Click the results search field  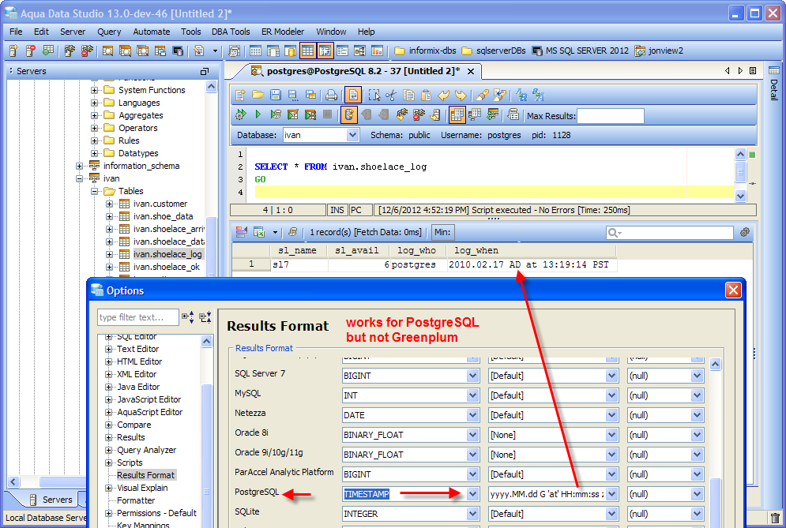[x=669, y=233]
